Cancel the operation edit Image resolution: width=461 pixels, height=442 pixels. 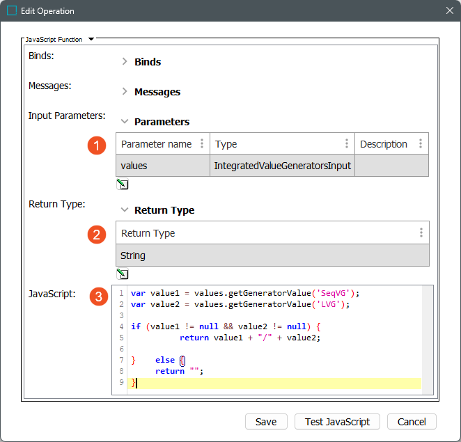[411, 422]
